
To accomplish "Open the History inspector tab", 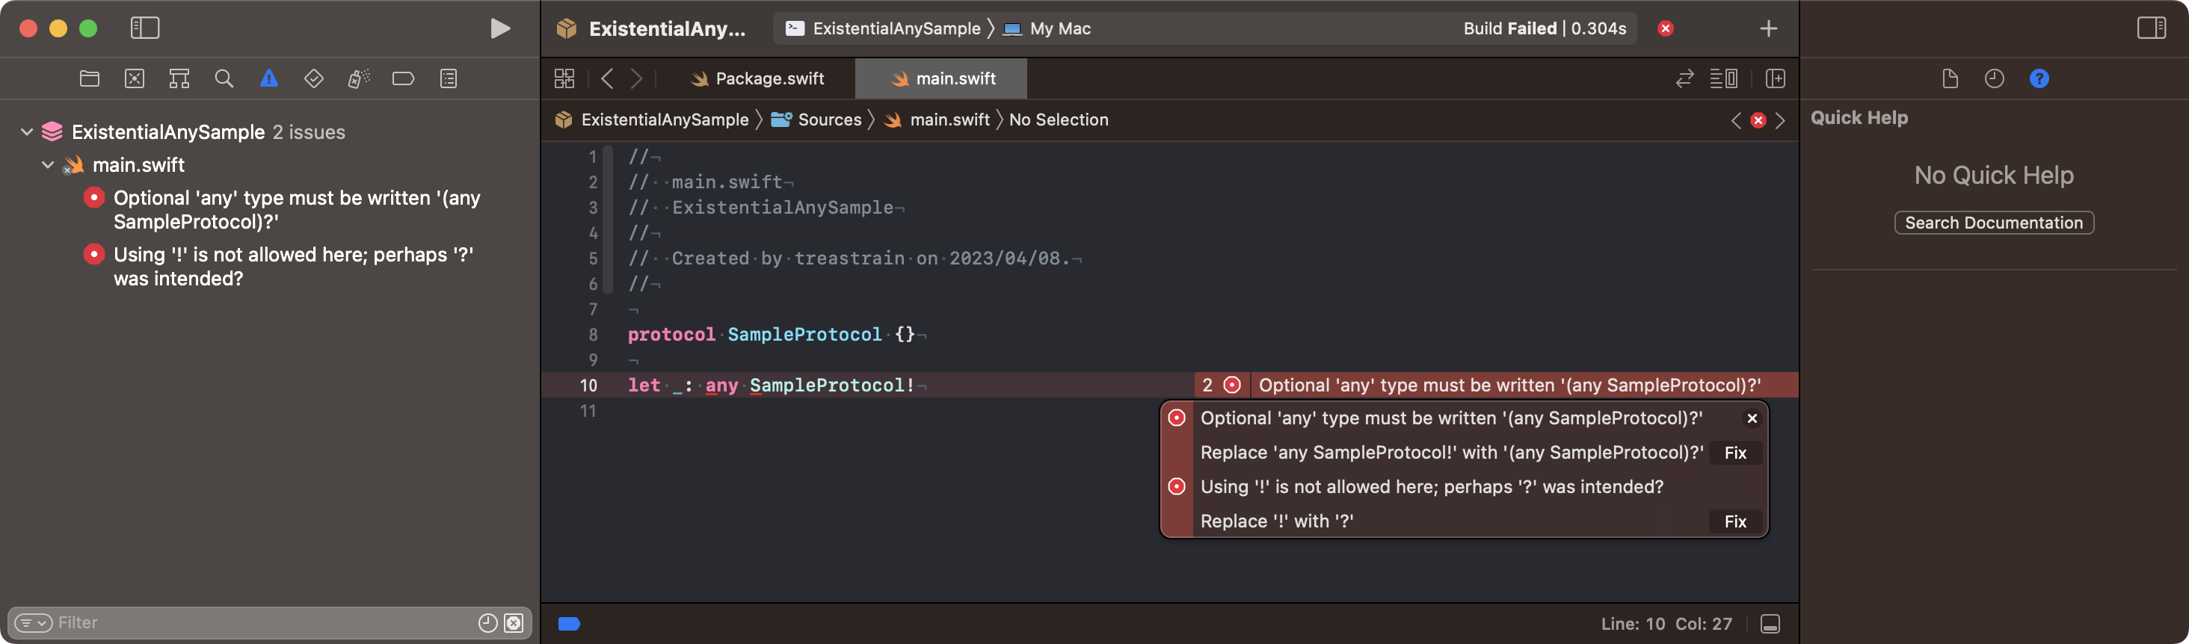I will tap(1995, 79).
